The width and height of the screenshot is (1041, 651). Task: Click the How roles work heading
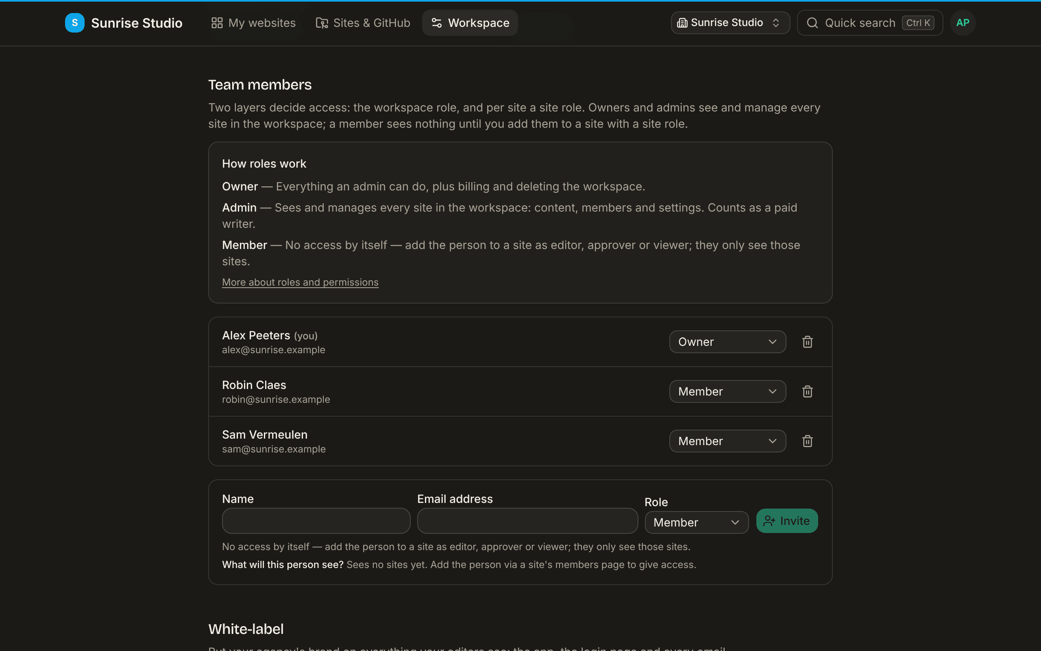point(264,164)
